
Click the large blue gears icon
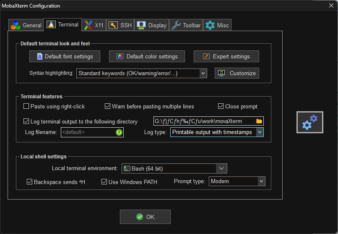tap(310, 122)
